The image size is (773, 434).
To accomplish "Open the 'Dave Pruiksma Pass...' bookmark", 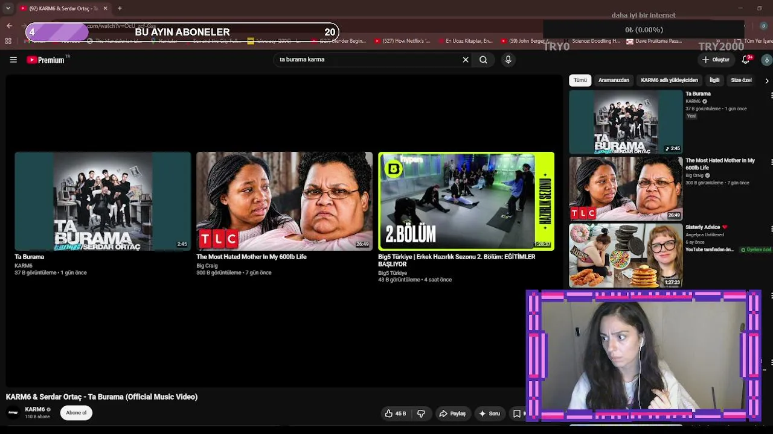I will point(655,41).
